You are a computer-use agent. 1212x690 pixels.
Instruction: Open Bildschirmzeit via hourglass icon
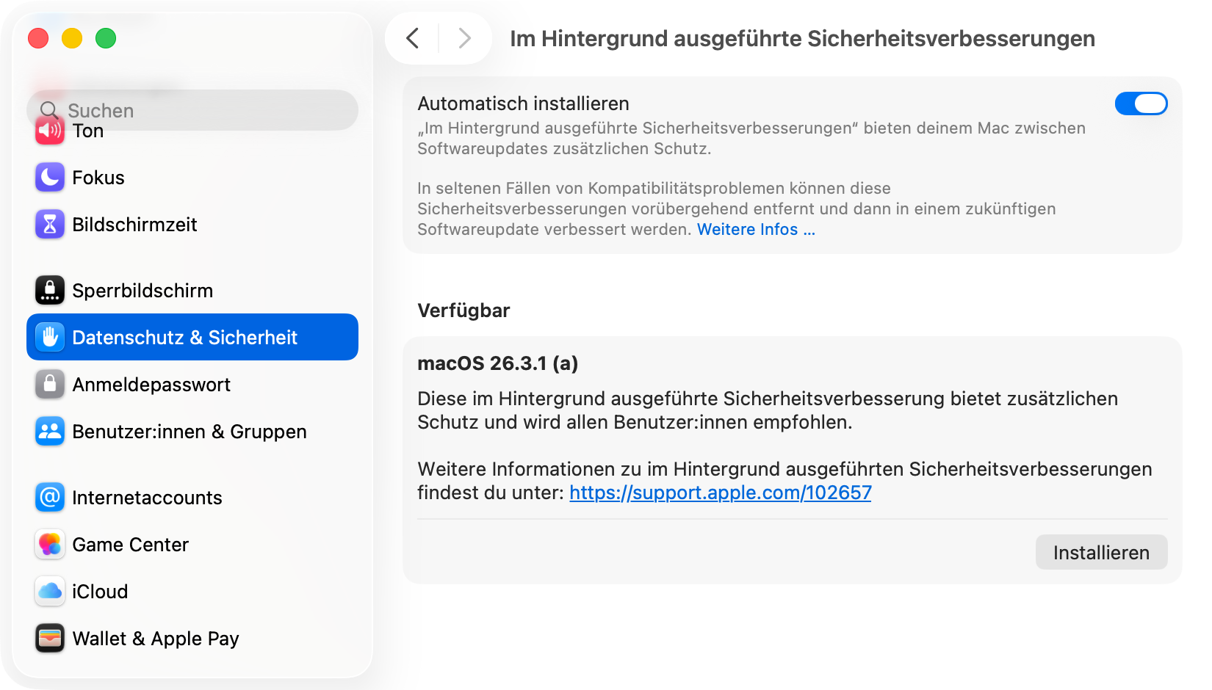pos(49,225)
